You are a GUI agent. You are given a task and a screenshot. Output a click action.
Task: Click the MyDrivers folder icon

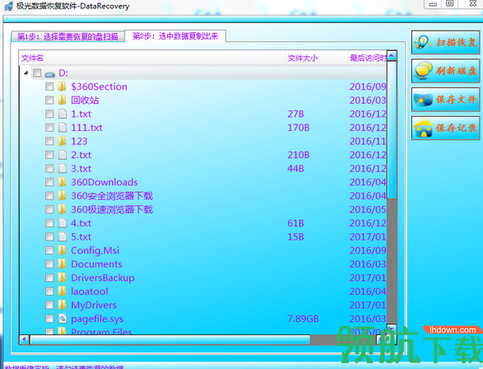pos(62,305)
